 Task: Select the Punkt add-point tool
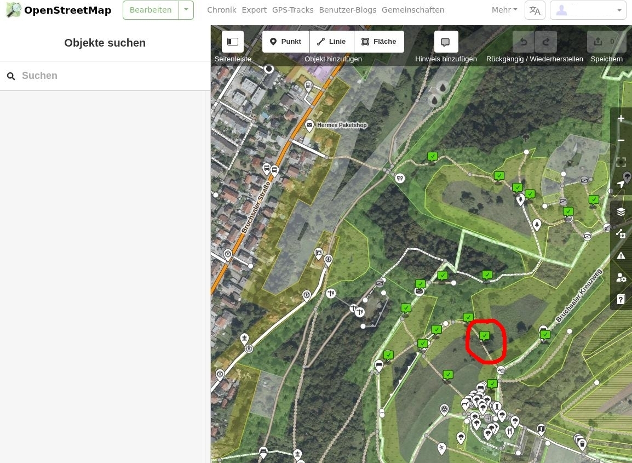(x=286, y=42)
